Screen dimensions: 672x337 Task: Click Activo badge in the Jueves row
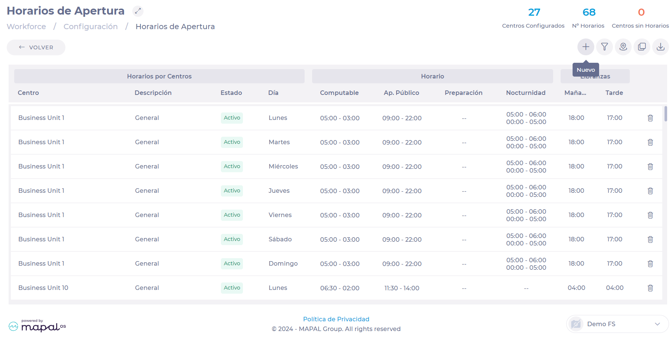(232, 191)
